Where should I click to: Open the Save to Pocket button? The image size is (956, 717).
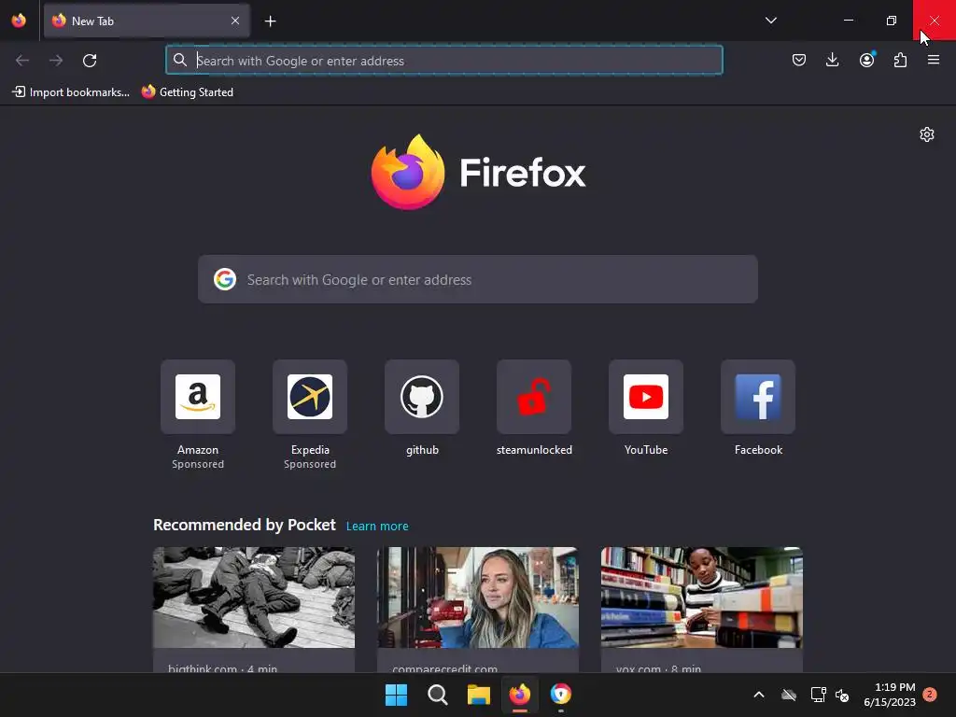click(x=799, y=60)
